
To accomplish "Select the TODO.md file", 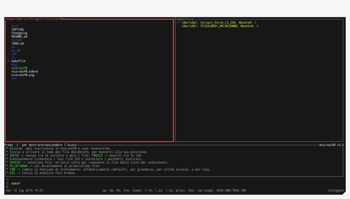I will 17,44.
